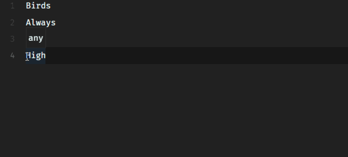Click line number 1 in gutter

click(x=12, y=6)
